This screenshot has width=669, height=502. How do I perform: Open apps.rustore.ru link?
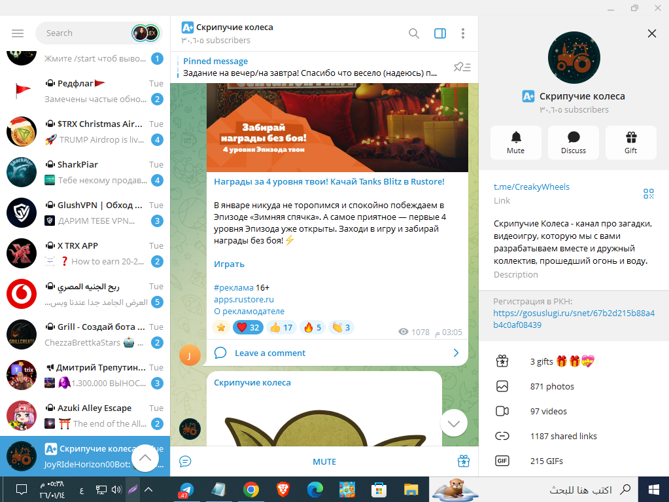[x=244, y=300]
